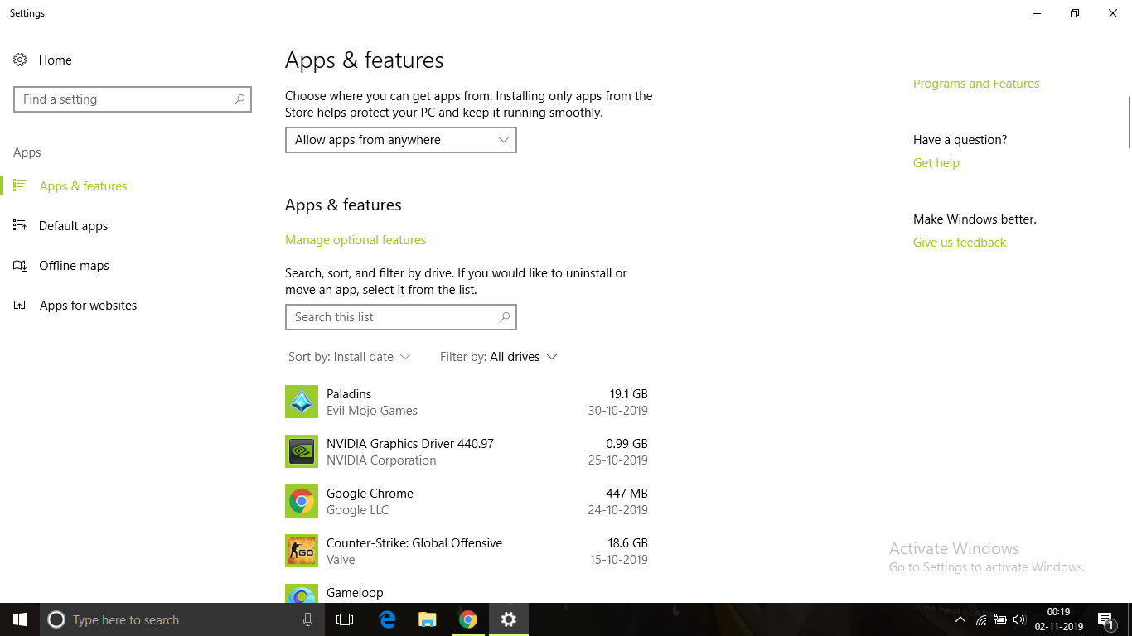Viewport: 1132px width, 636px height.
Task: Click the Default apps sidebar icon
Action: pyautogui.click(x=20, y=226)
